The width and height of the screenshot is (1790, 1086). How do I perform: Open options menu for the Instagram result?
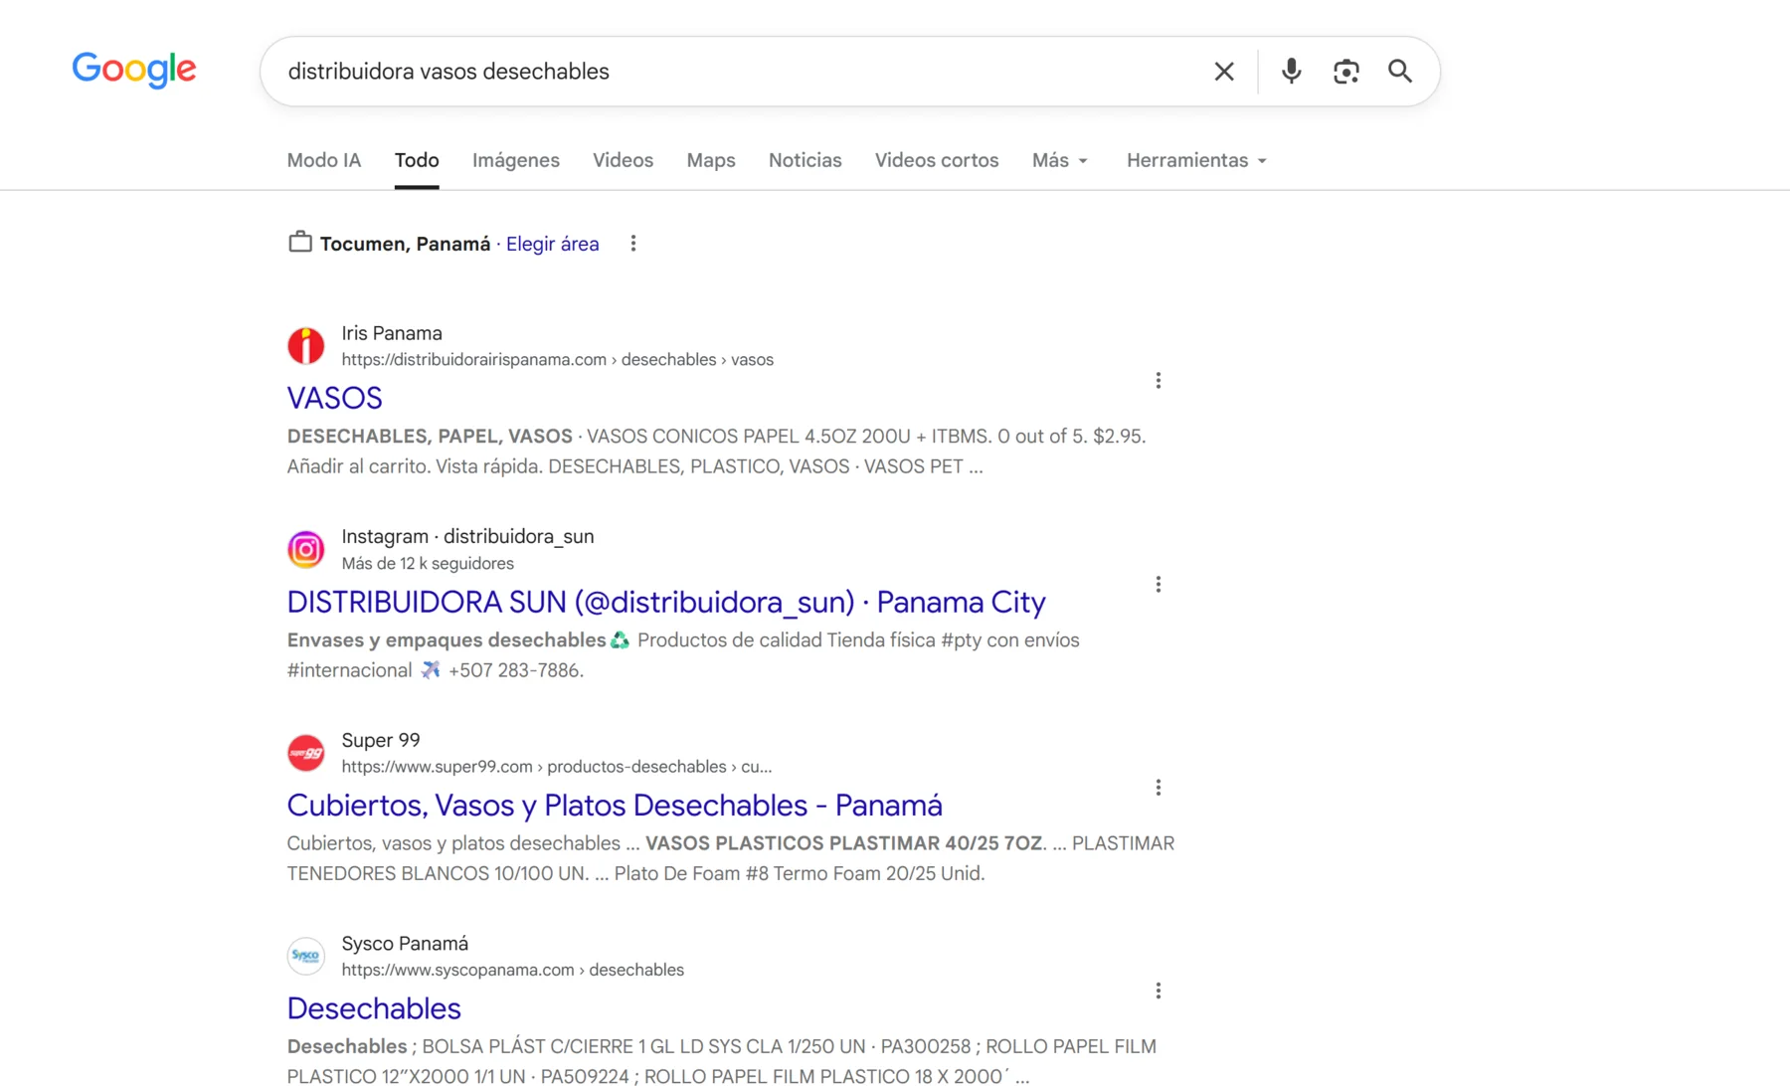point(1159,585)
